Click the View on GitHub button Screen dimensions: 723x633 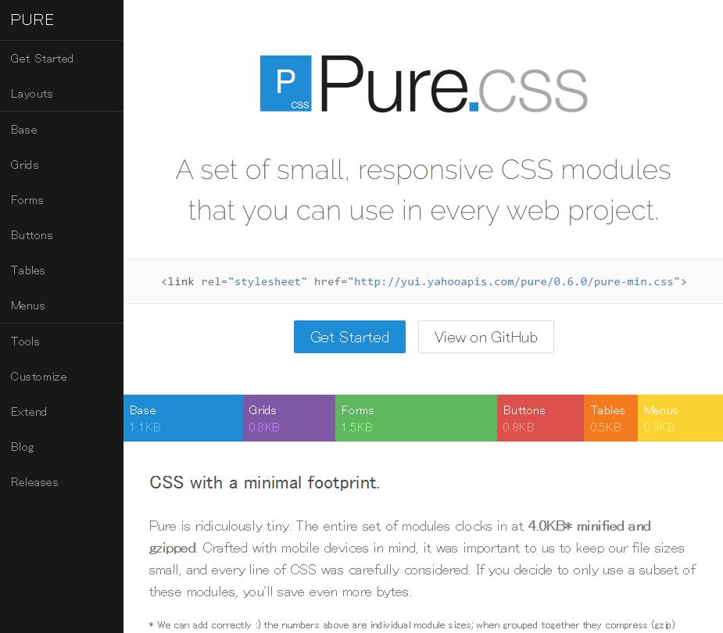[486, 337]
